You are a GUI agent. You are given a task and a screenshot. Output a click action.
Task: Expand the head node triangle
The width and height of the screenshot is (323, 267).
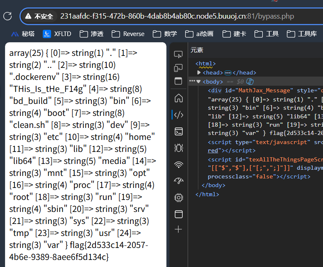click(x=199, y=72)
